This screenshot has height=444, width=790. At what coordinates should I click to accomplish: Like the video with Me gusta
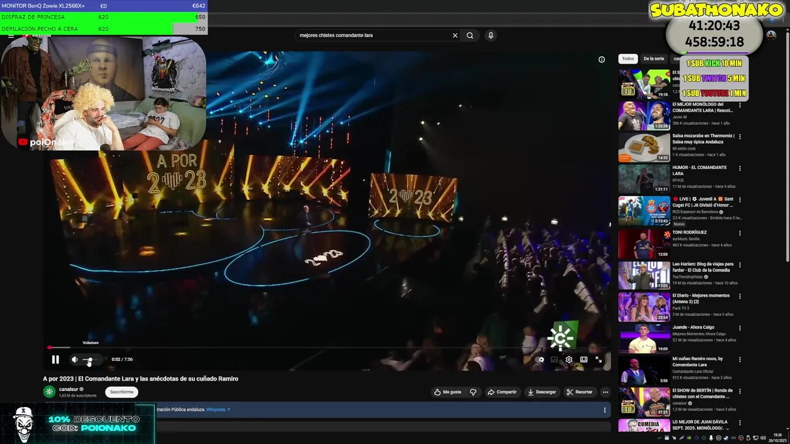tap(448, 392)
